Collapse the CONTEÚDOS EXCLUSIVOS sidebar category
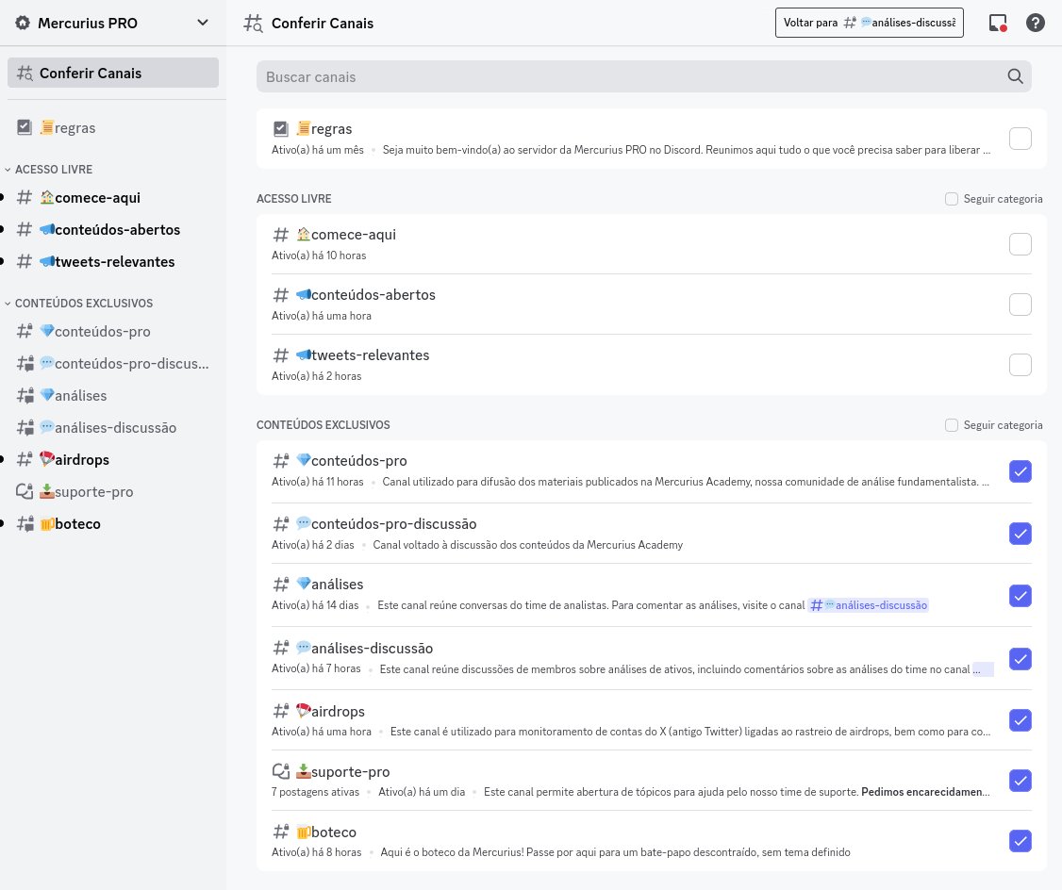 [x=79, y=304]
